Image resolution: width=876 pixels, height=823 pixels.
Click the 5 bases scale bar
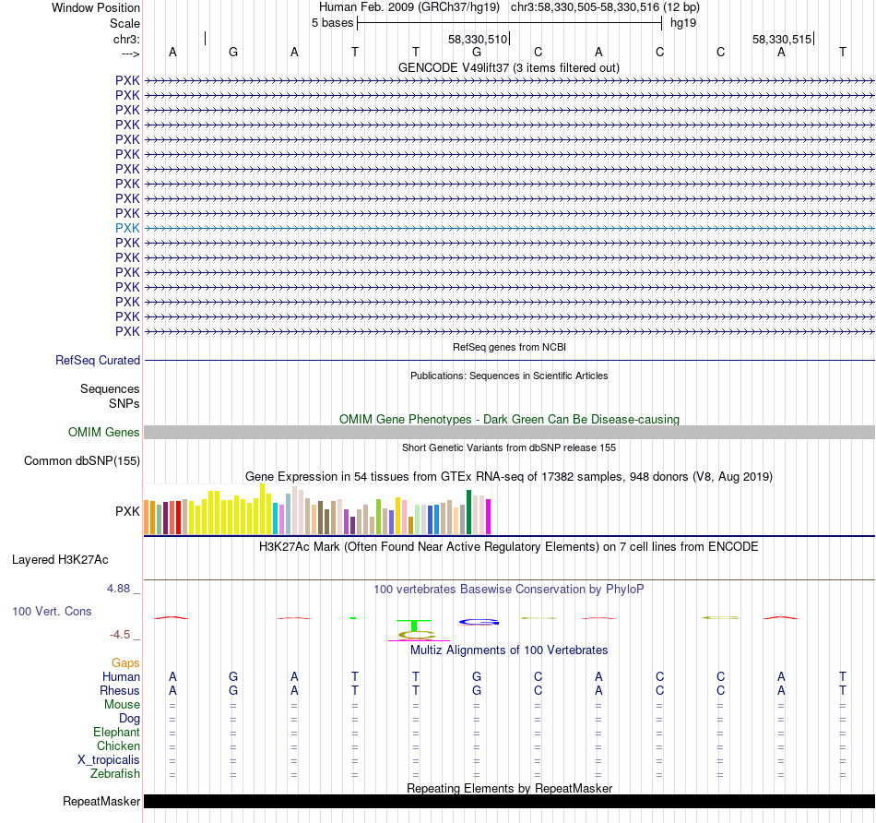tap(510, 23)
